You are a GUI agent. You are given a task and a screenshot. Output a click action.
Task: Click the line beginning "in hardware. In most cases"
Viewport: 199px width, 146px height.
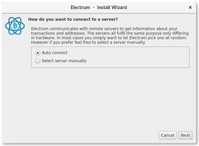pos(109,38)
